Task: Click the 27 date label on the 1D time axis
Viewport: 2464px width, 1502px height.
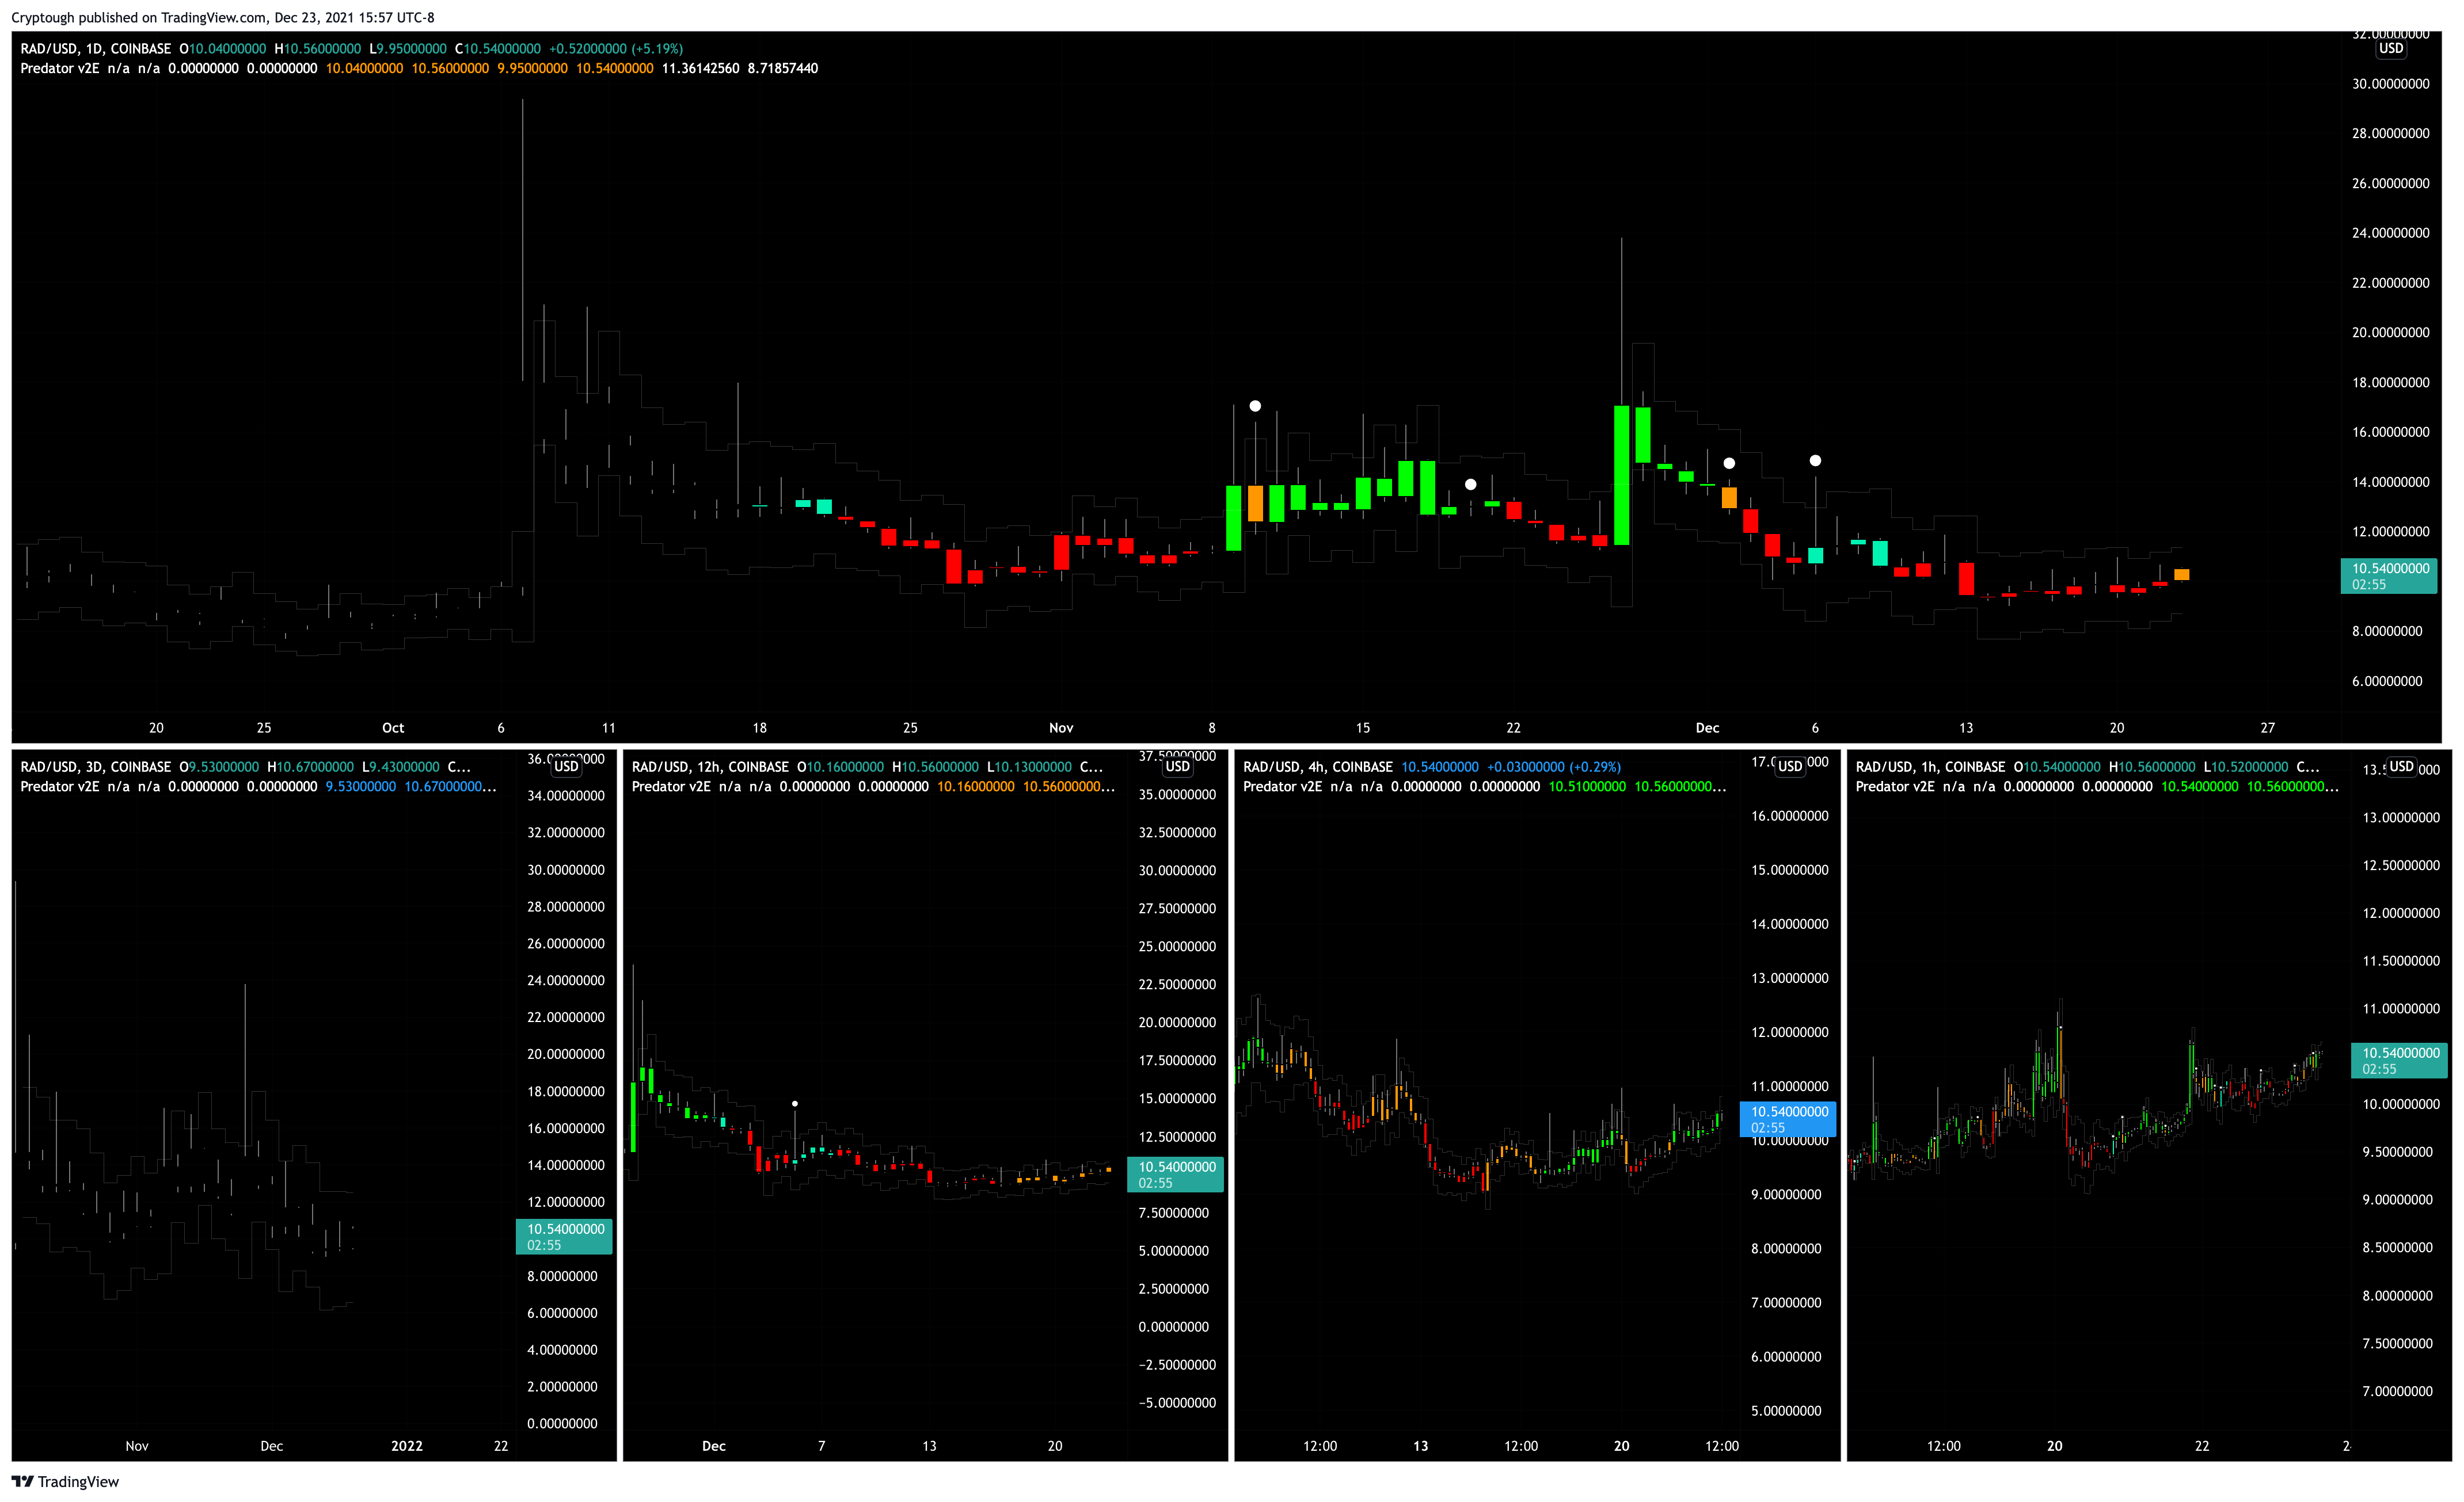Action: click(2268, 727)
